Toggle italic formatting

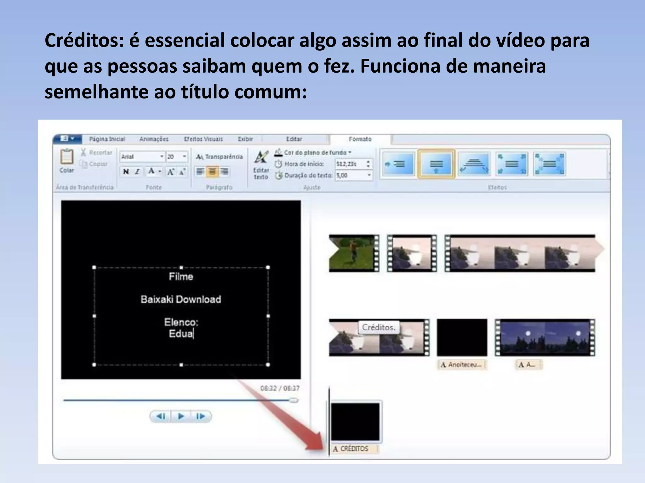coord(137,172)
